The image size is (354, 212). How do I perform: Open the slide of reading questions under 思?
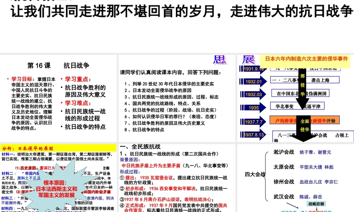[177, 98]
